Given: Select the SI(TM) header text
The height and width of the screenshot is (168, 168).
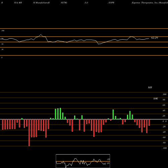Looking at the screenshot, I should [64, 3].
